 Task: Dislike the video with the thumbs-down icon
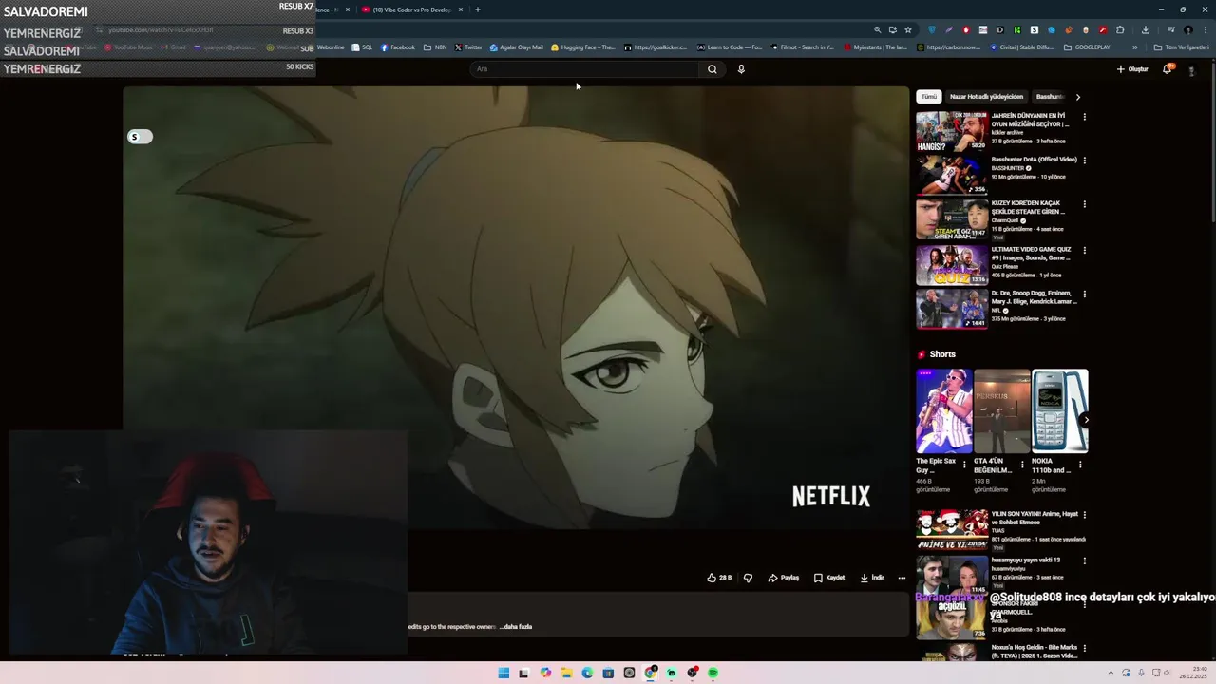[x=748, y=578]
